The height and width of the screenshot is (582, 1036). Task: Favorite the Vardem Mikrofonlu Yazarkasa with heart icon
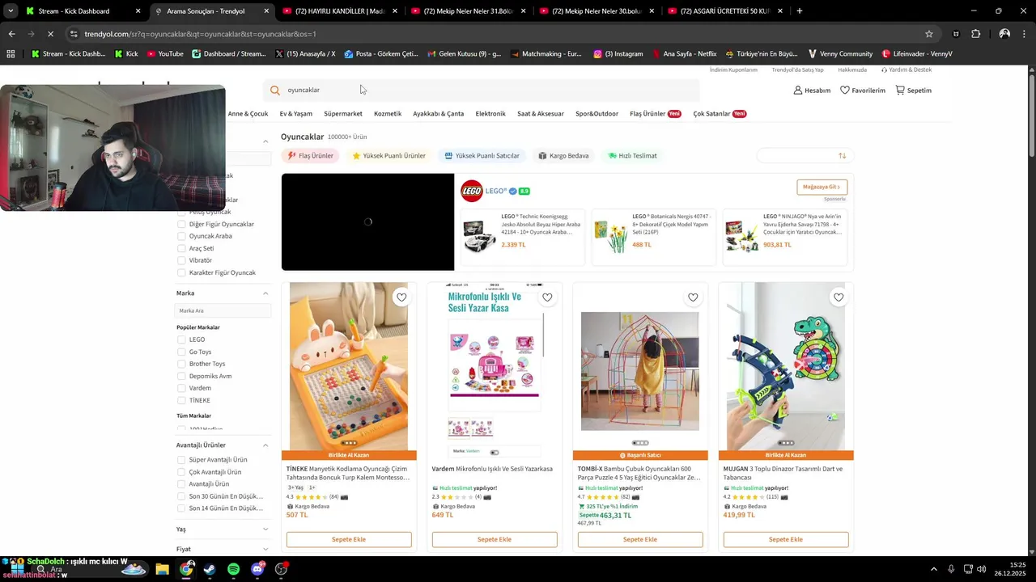[x=547, y=297]
